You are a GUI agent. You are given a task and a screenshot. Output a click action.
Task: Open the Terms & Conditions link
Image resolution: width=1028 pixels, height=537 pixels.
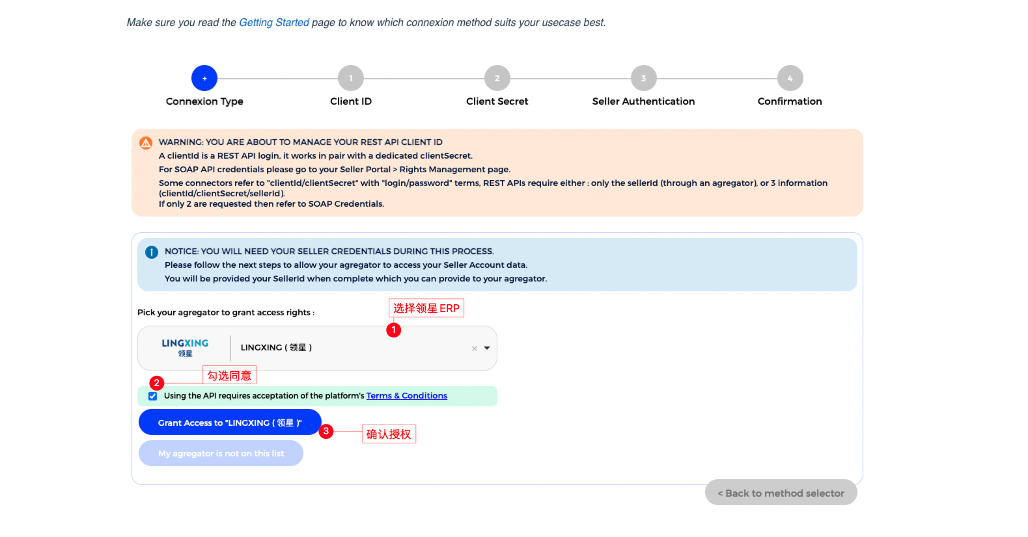(x=407, y=396)
